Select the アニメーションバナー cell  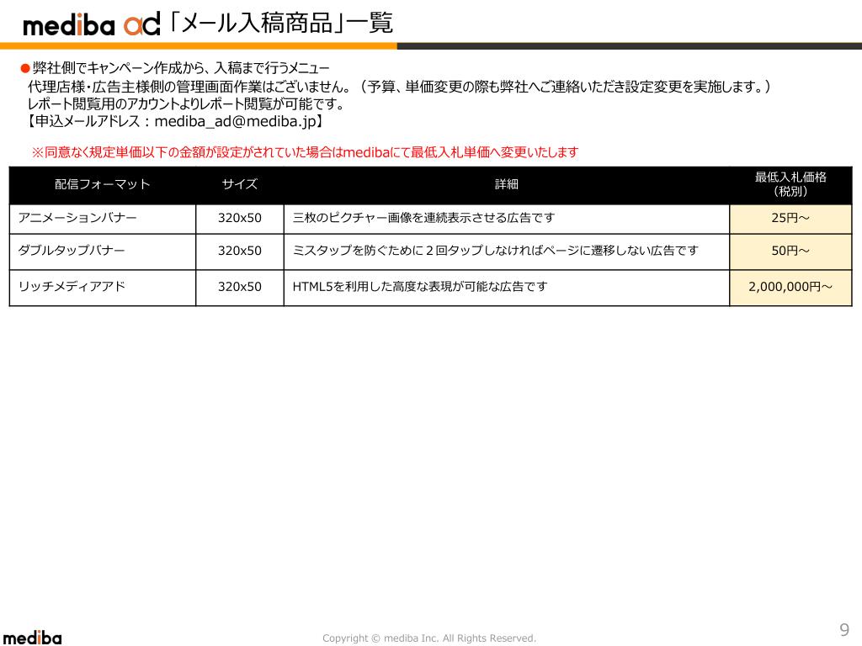click(x=102, y=219)
